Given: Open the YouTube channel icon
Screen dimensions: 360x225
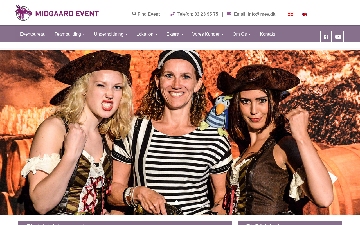Looking at the screenshot, I should click(338, 37).
